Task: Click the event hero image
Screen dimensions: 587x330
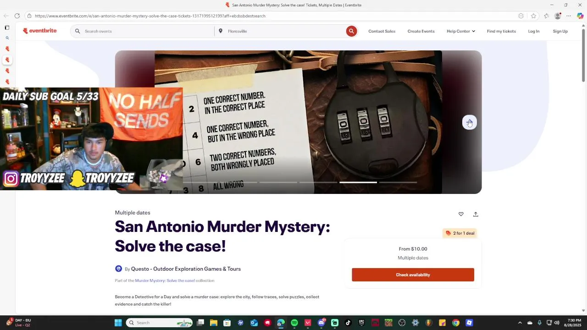Action: [298, 122]
